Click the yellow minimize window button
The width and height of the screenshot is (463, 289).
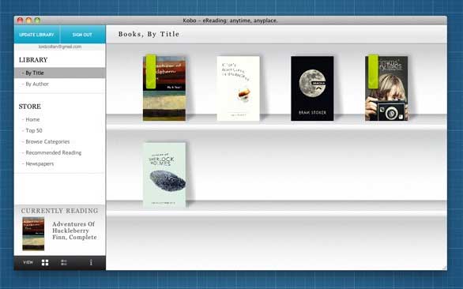(x=28, y=21)
